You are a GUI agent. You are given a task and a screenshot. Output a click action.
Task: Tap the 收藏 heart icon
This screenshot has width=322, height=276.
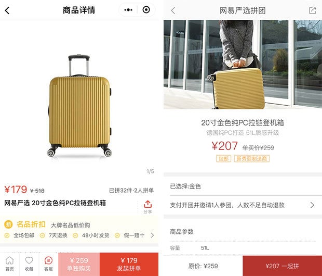coord(29,264)
